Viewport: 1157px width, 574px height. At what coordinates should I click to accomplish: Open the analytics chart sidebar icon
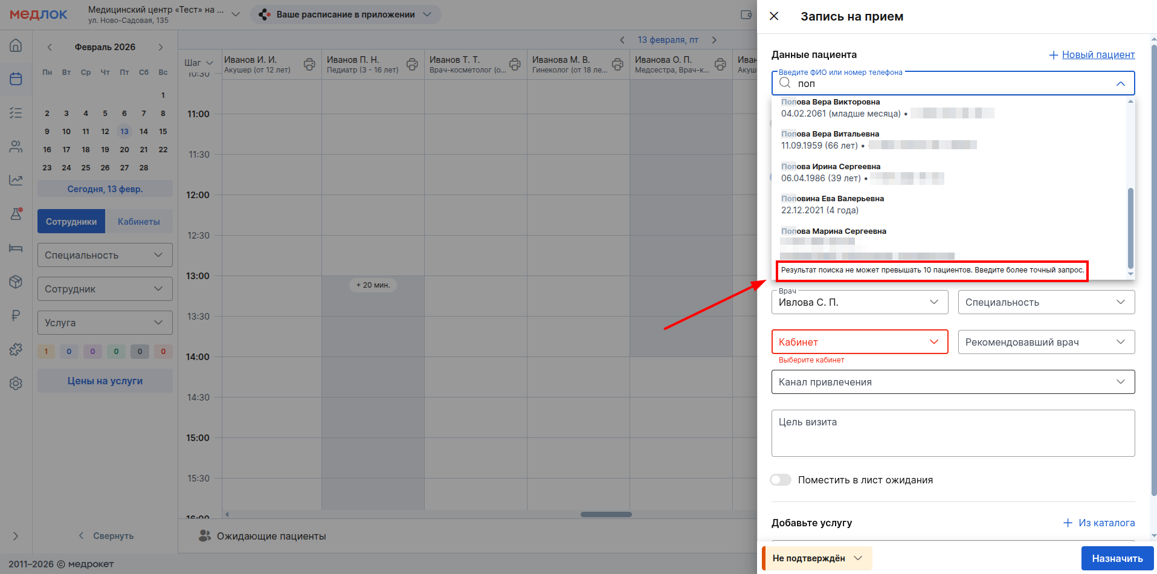[x=16, y=180]
